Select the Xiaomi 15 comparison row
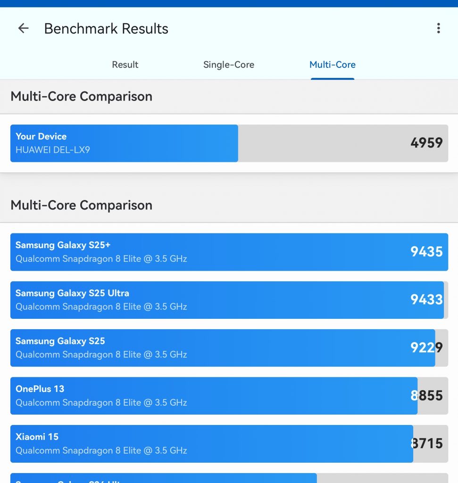The height and width of the screenshot is (483, 458). (189, 443)
